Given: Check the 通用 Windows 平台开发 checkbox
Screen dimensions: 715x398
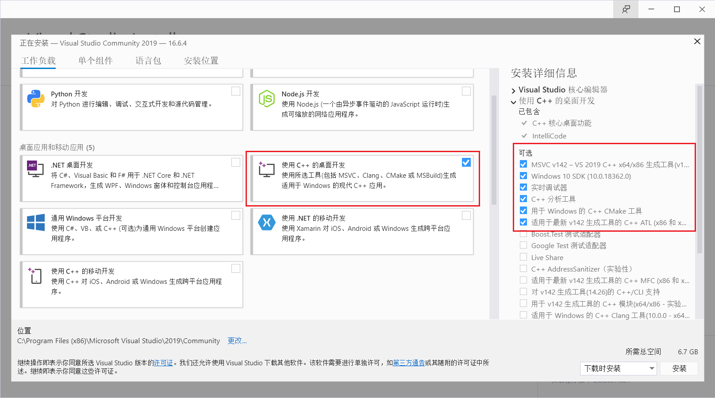Looking at the screenshot, I should click(236, 215).
